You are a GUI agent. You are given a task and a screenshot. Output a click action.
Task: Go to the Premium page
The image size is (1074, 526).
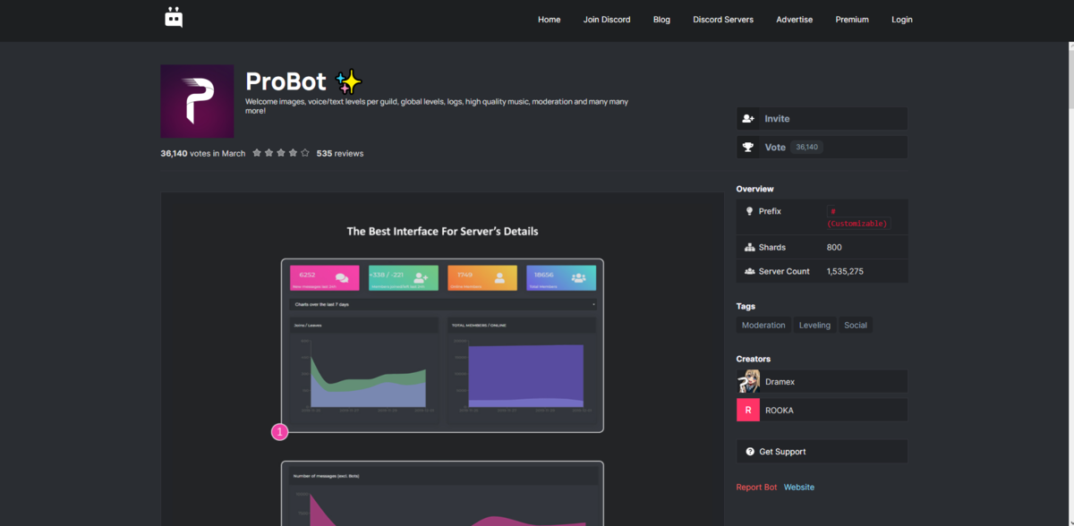coord(852,20)
